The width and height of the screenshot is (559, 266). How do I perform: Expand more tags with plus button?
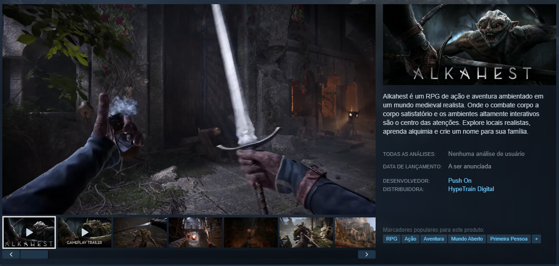click(536, 239)
